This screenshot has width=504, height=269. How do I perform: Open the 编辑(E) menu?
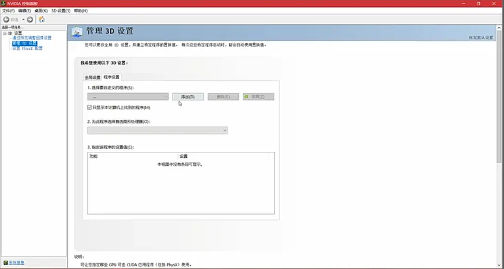point(25,11)
